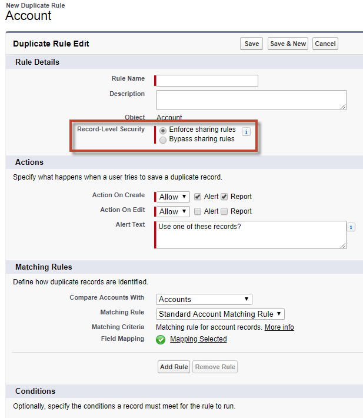The image size is (363, 418).
Task: Uncheck Alert checkbox for Action On Create
Action: [198, 197]
